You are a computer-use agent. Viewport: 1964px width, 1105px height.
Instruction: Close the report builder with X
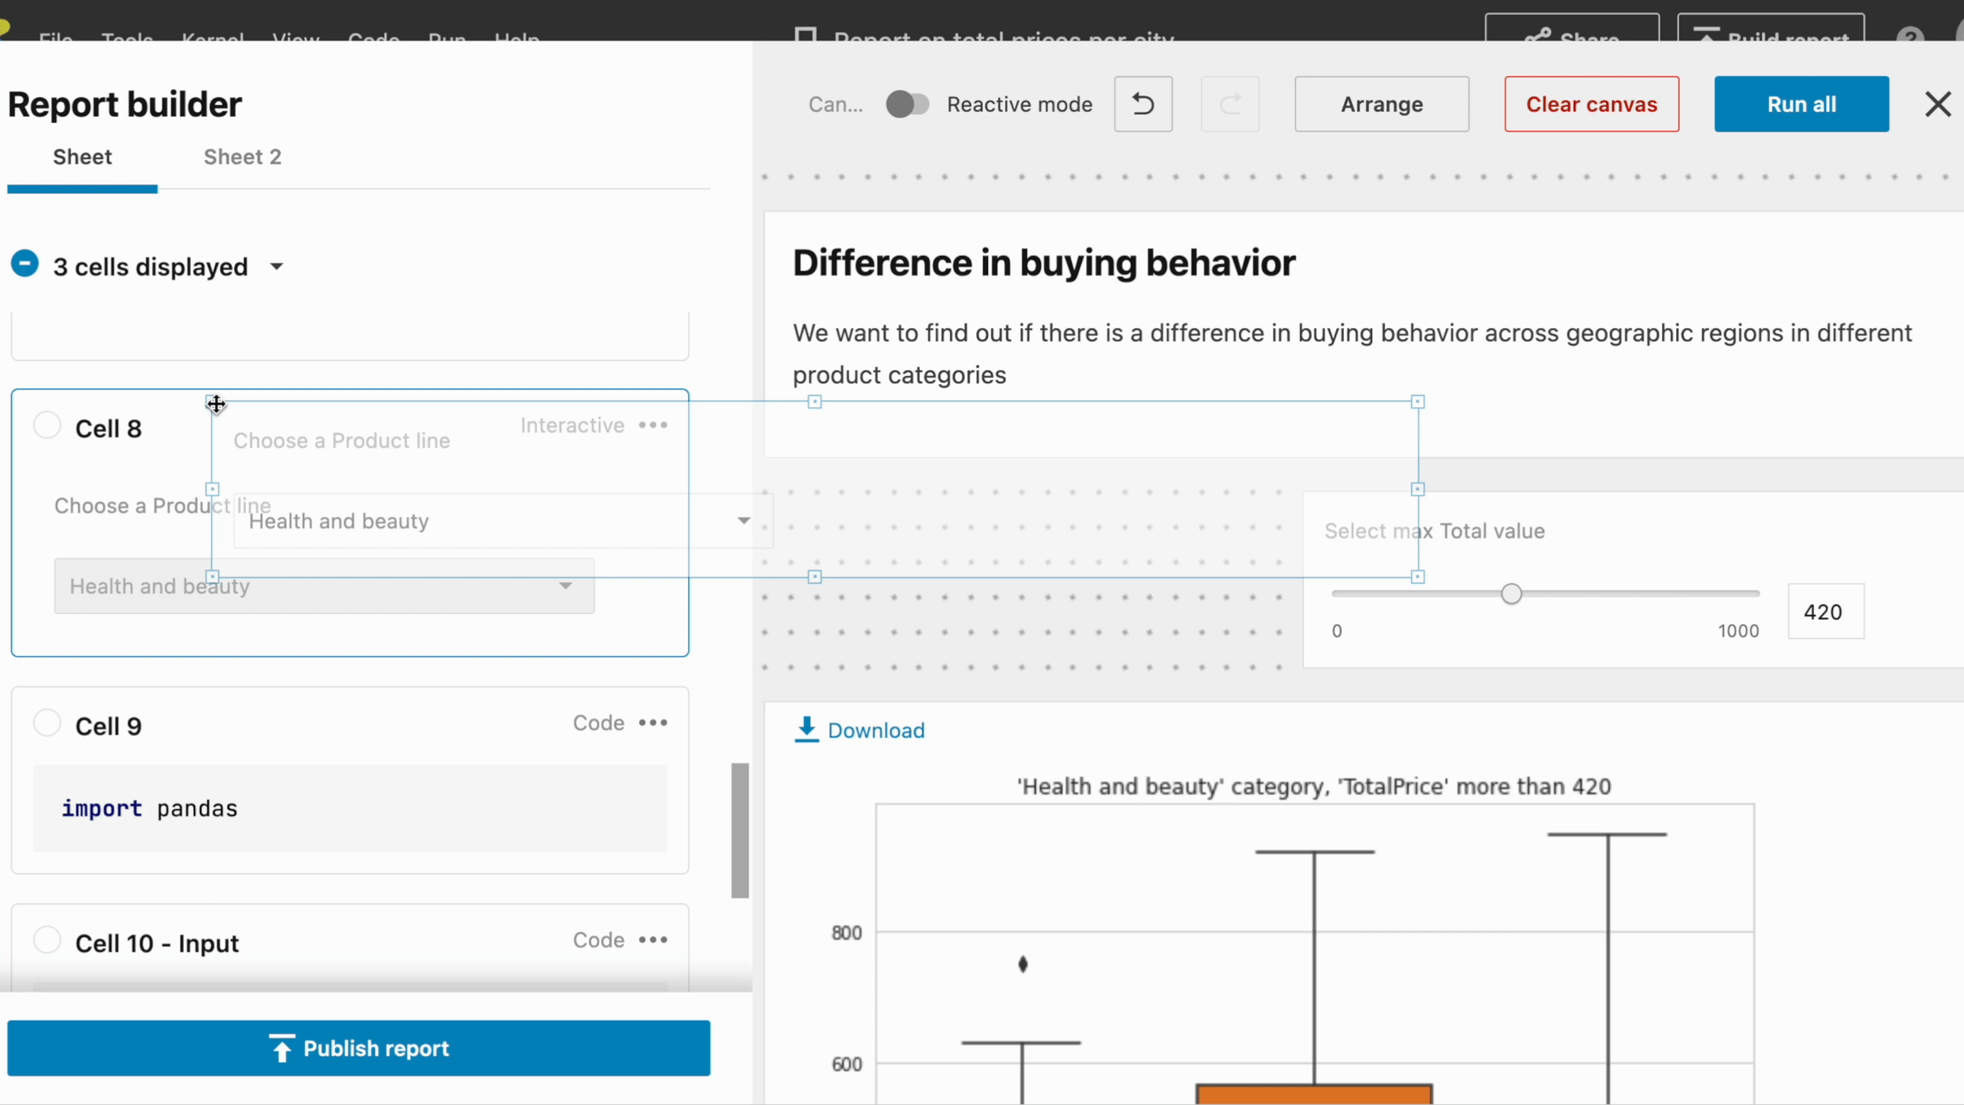[1937, 104]
